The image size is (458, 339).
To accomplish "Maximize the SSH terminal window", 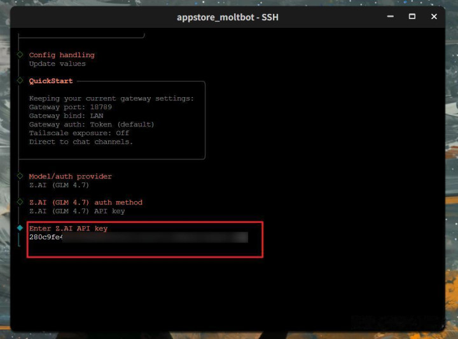I will [x=412, y=17].
